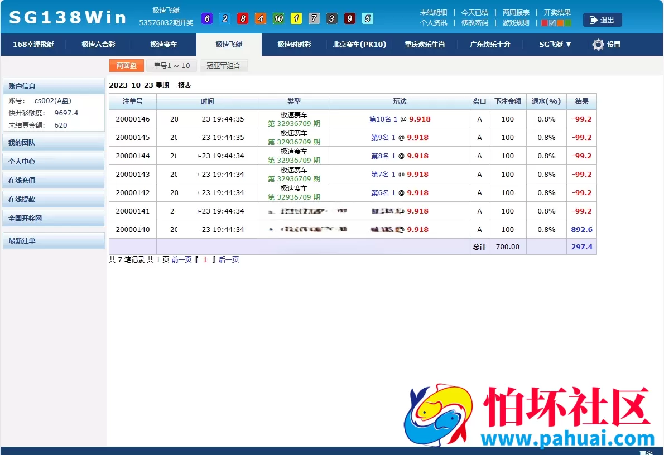Click the dark number 3 result ball
664x455 pixels.
(x=331, y=18)
